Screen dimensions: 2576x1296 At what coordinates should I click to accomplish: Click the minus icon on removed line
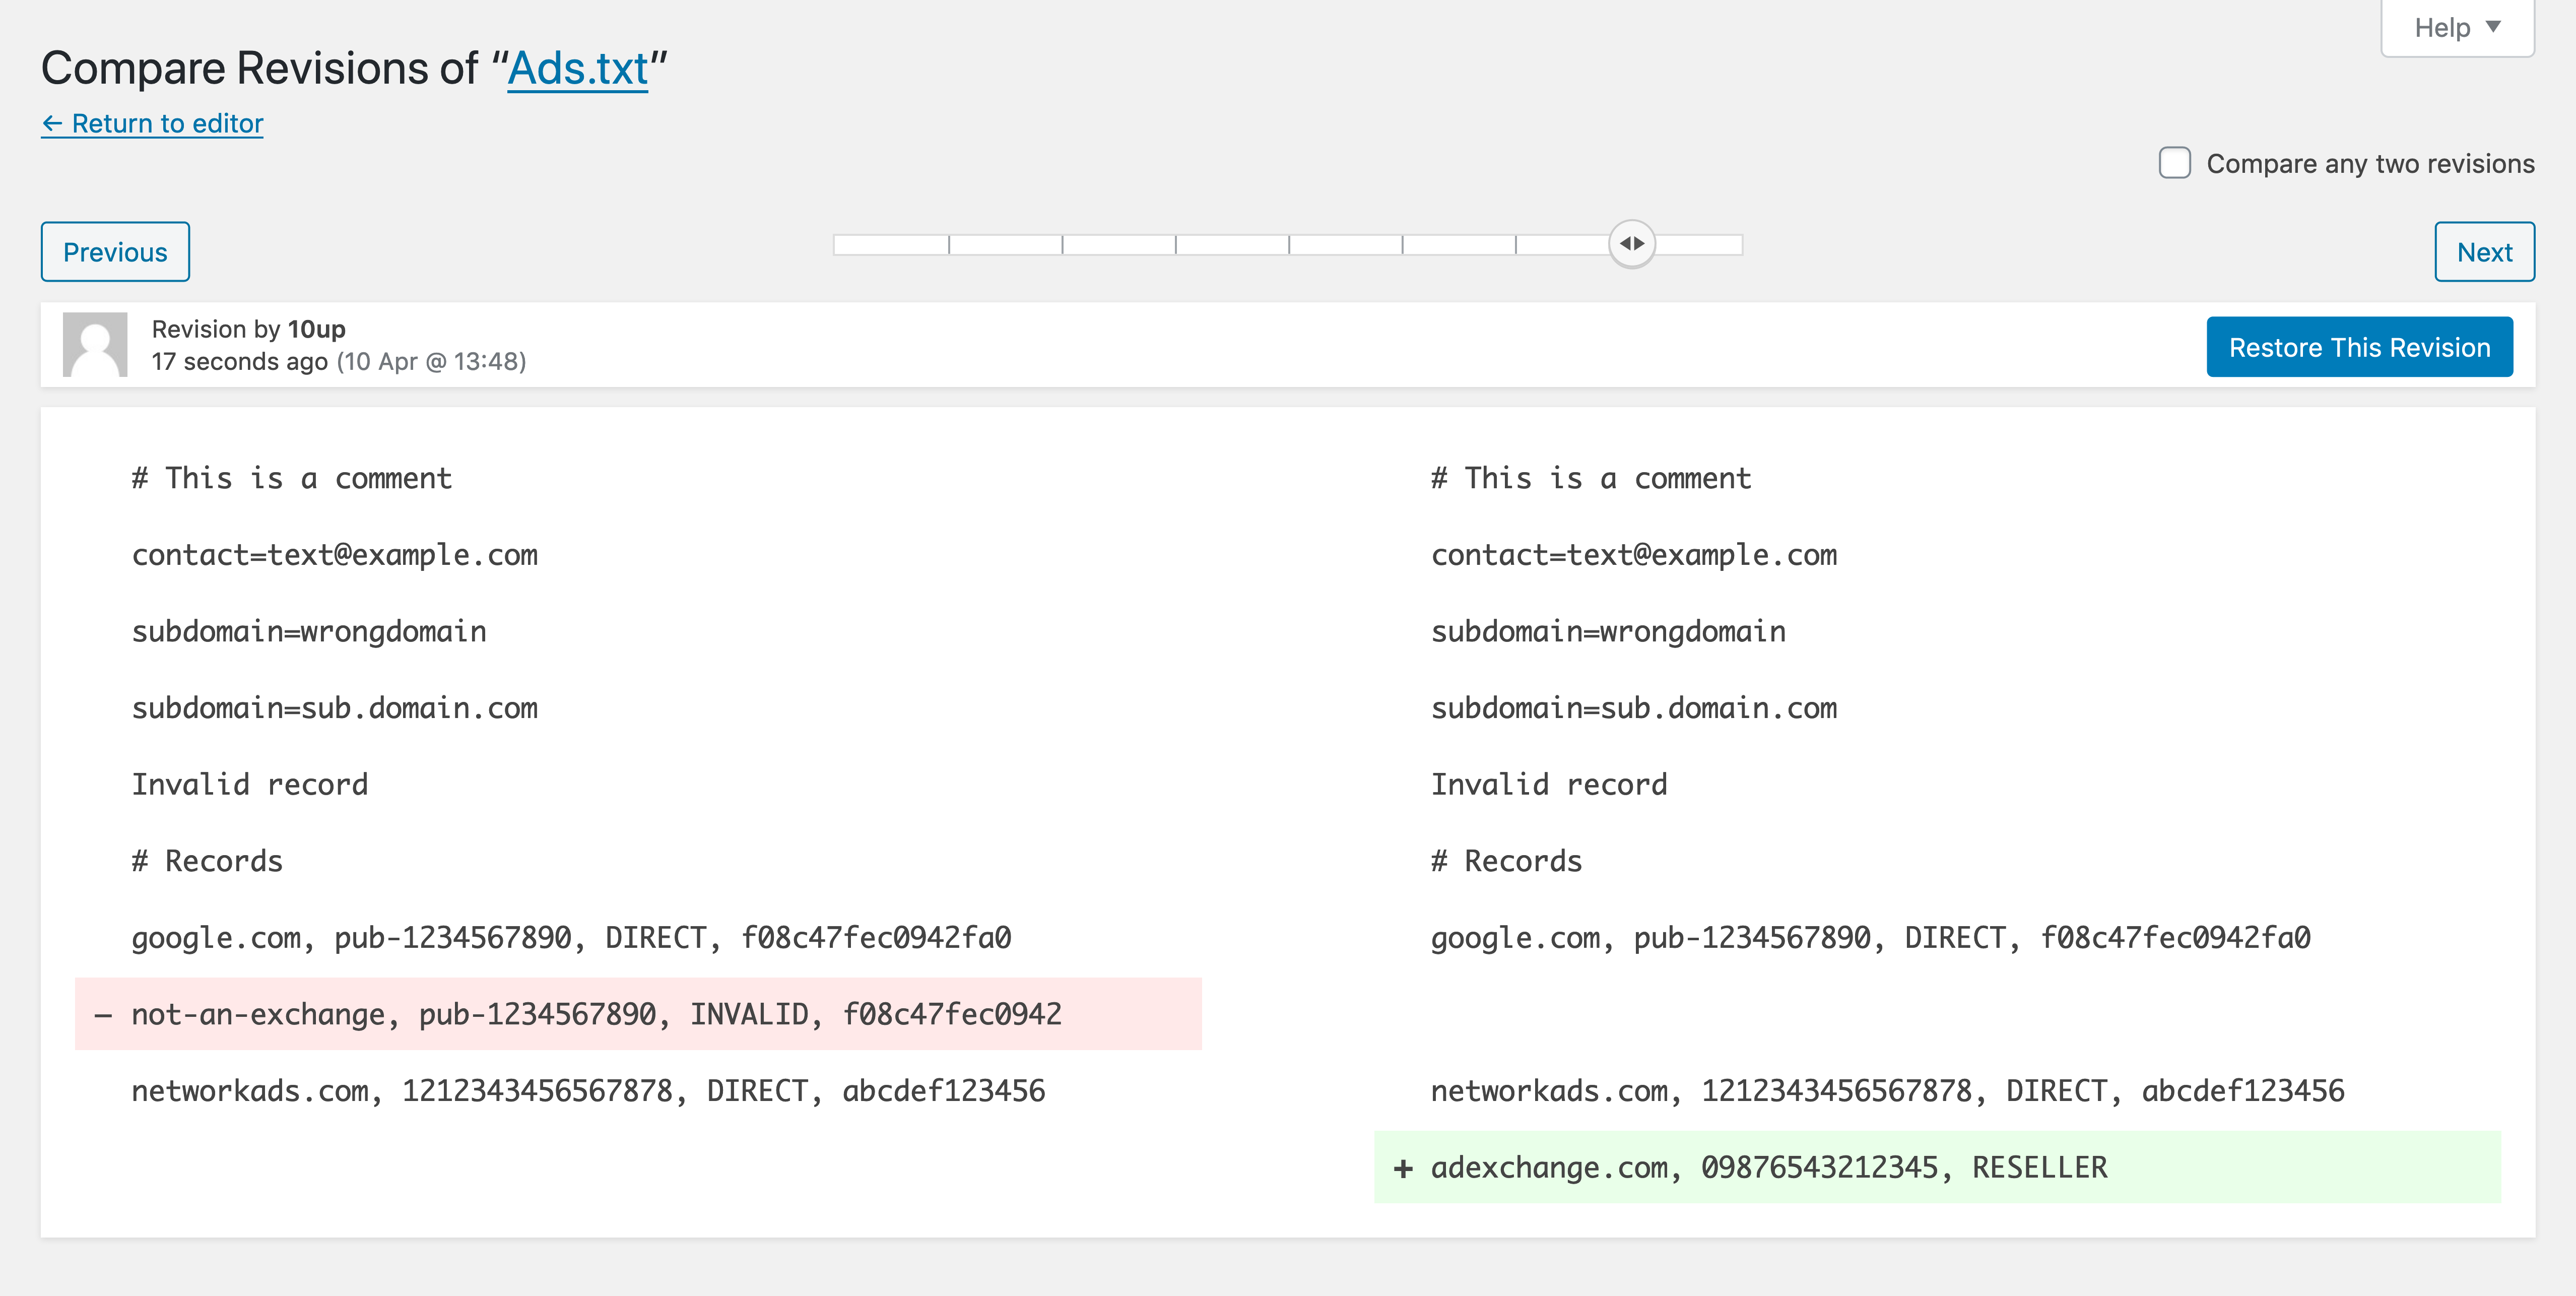[x=103, y=1015]
